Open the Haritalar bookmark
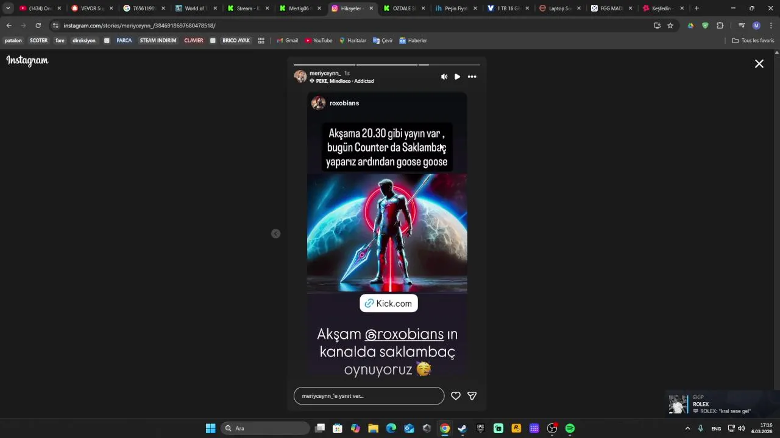Screen dimensions: 780x438 (353, 41)
